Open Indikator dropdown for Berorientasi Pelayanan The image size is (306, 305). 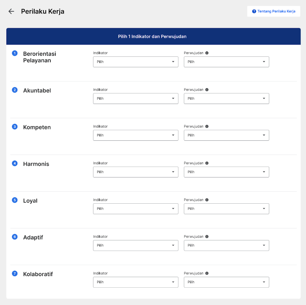point(136,62)
